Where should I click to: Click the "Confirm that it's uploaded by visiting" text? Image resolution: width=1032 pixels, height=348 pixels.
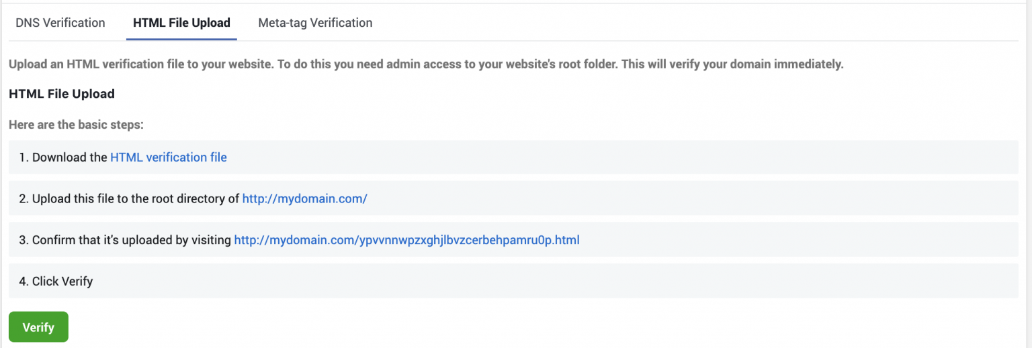132,240
